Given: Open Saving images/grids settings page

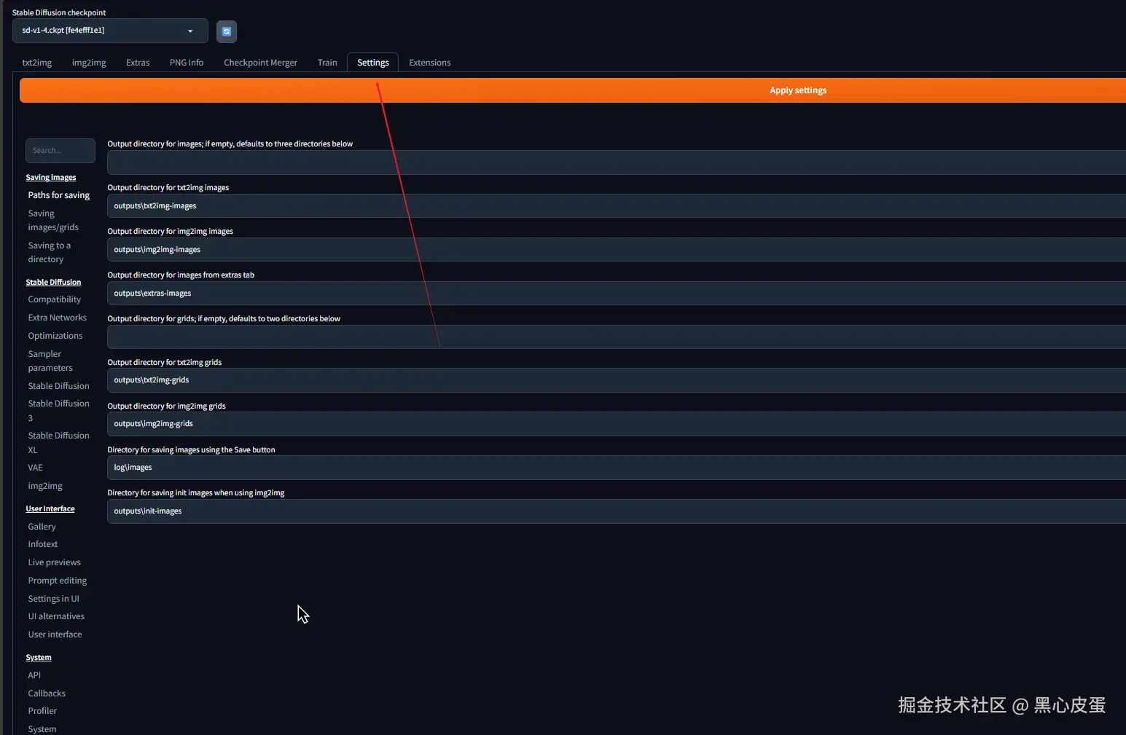Looking at the screenshot, I should pyautogui.click(x=53, y=220).
